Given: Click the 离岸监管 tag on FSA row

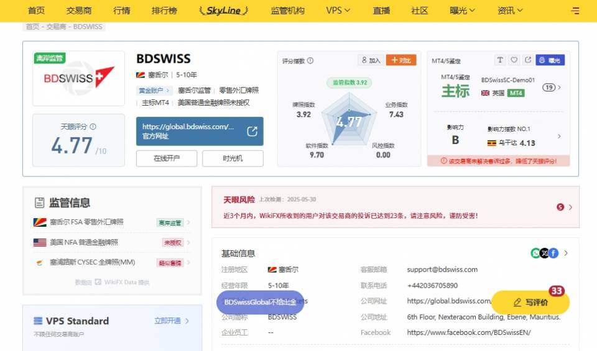Looking at the screenshot, I should pos(170,222).
